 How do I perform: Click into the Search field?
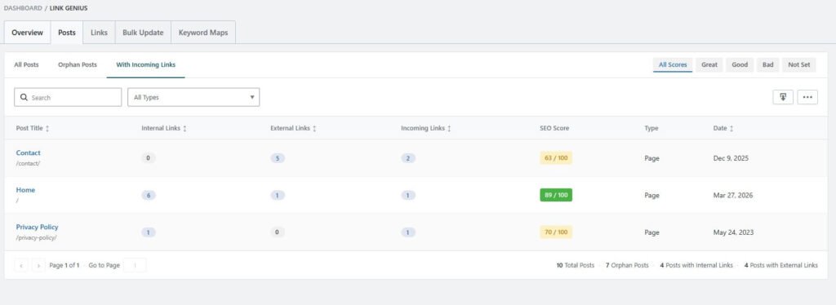tap(68, 97)
